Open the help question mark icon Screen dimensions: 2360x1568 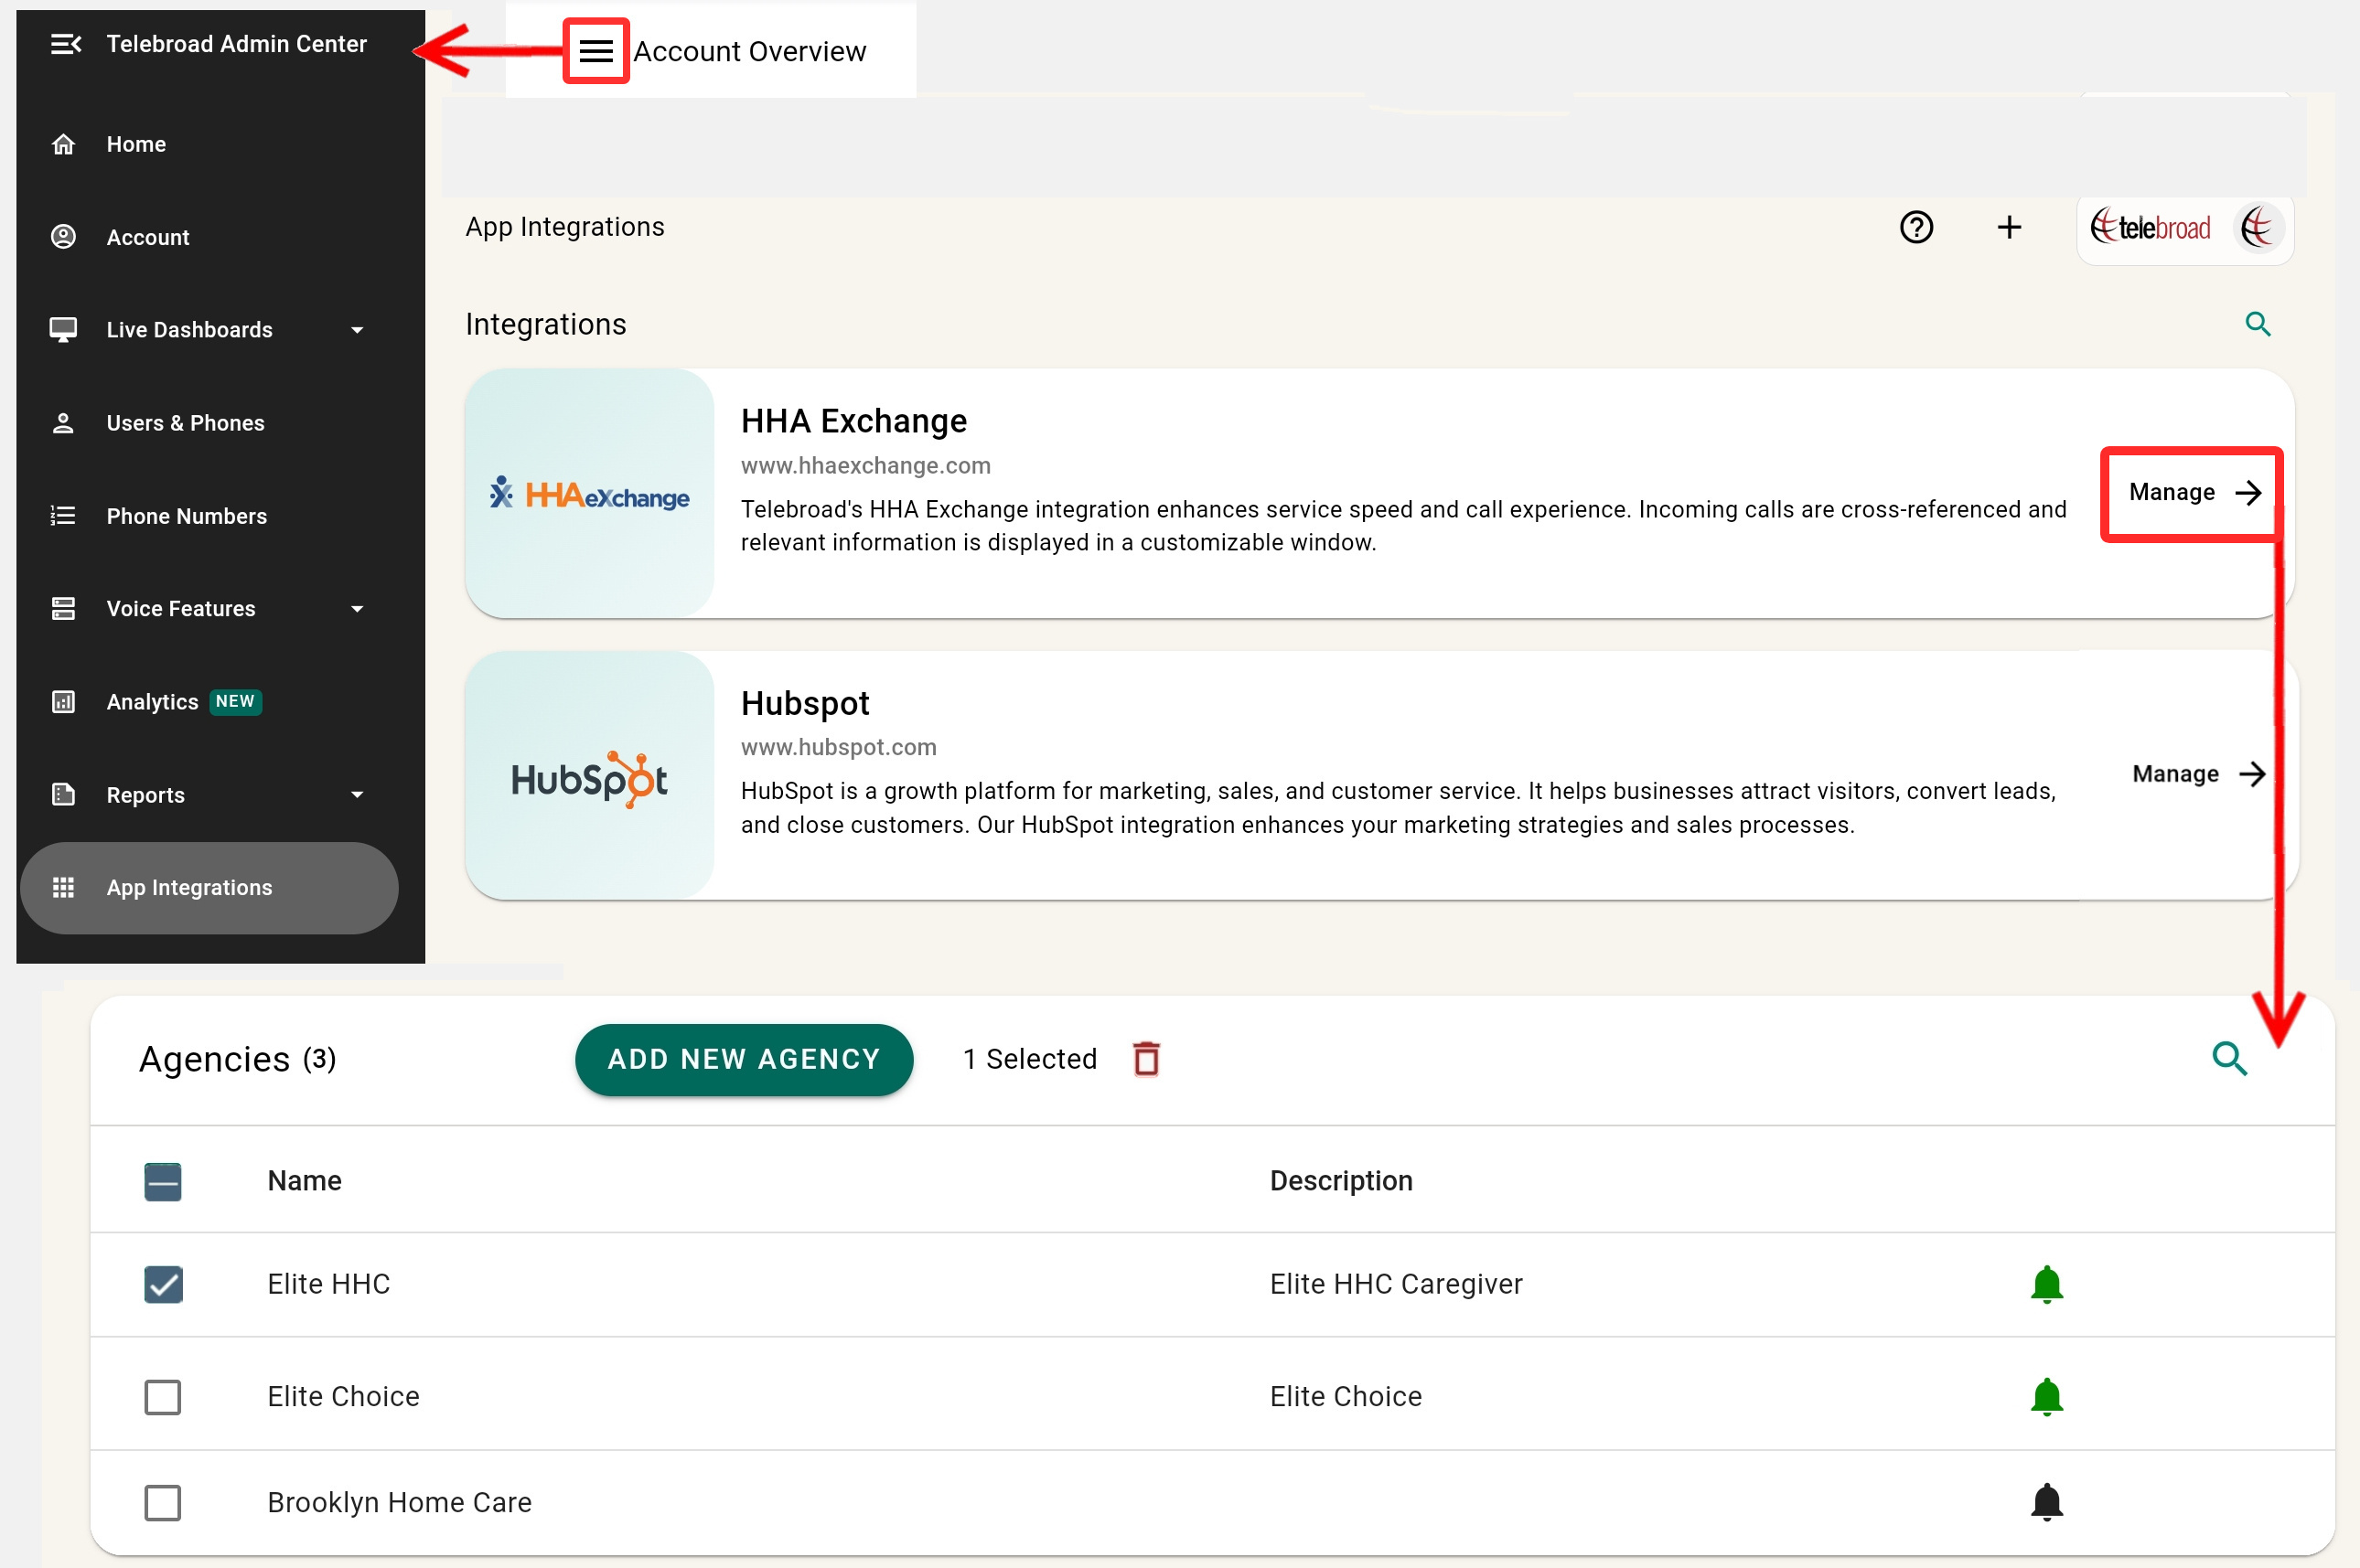tap(1915, 228)
